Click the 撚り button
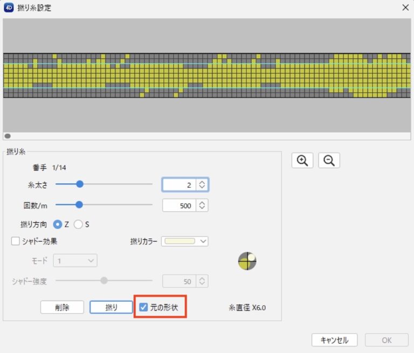 tap(111, 307)
